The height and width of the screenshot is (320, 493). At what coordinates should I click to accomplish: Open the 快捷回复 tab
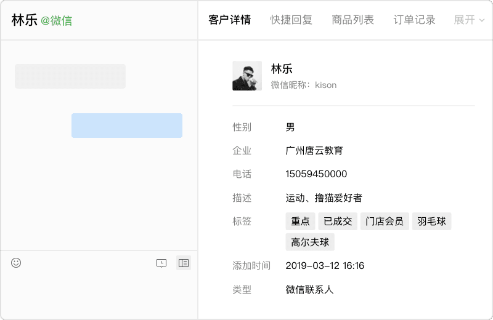(x=291, y=20)
